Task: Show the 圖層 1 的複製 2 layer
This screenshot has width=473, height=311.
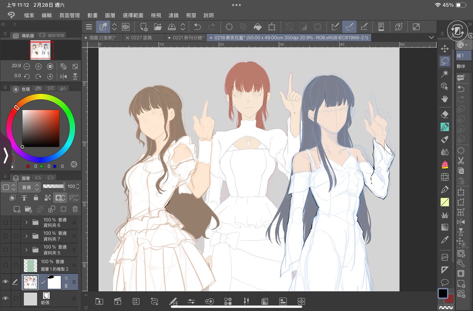Action: tap(6, 264)
